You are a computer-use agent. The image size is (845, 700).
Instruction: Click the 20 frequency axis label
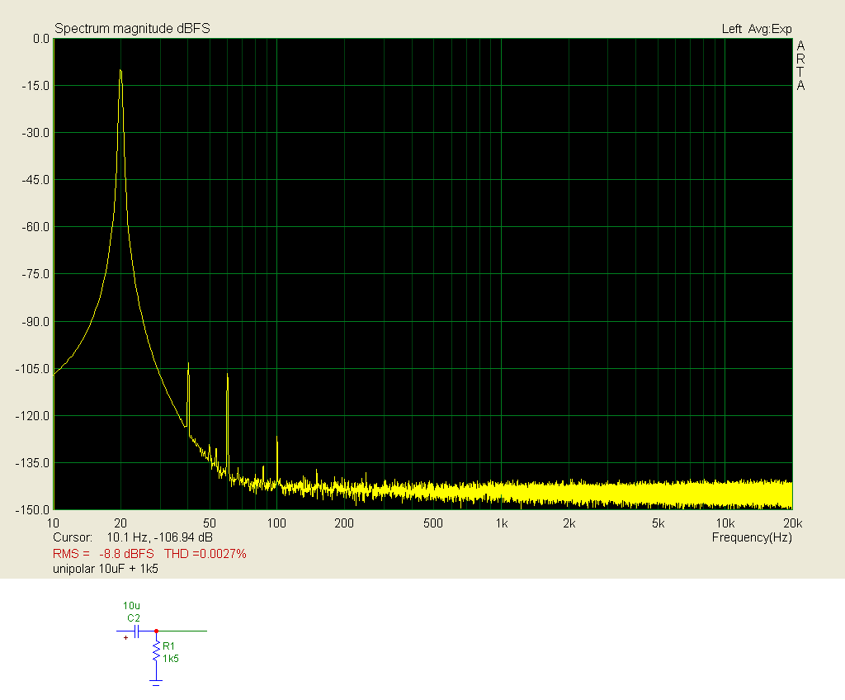(x=120, y=523)
